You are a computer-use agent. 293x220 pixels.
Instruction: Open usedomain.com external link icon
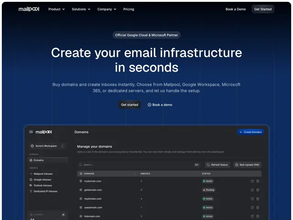pyautogui.click(x=252, y=208)
